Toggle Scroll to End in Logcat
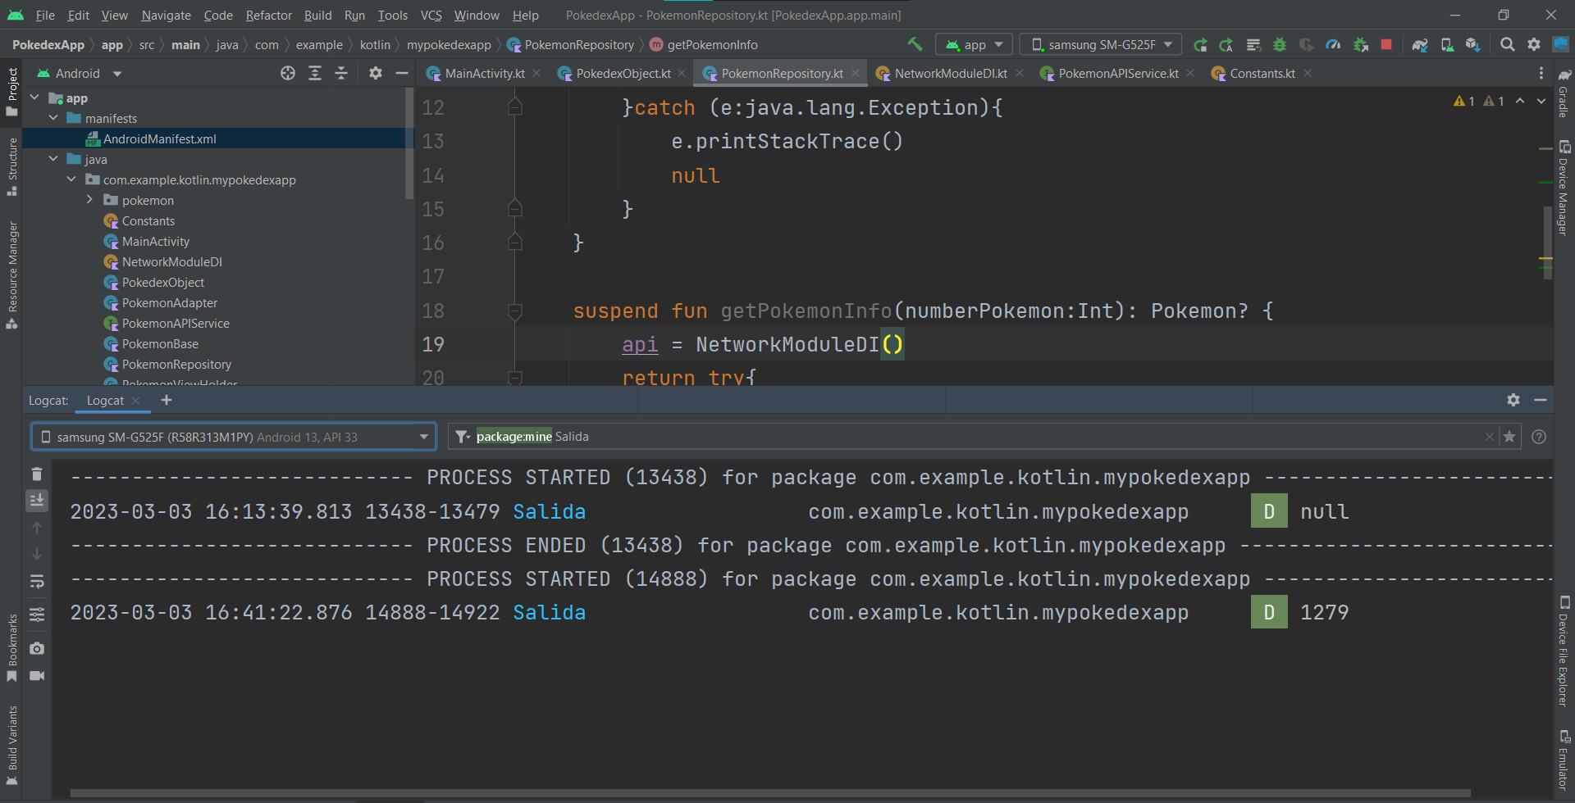This screenshot has width=1575, height=803. 37,500
